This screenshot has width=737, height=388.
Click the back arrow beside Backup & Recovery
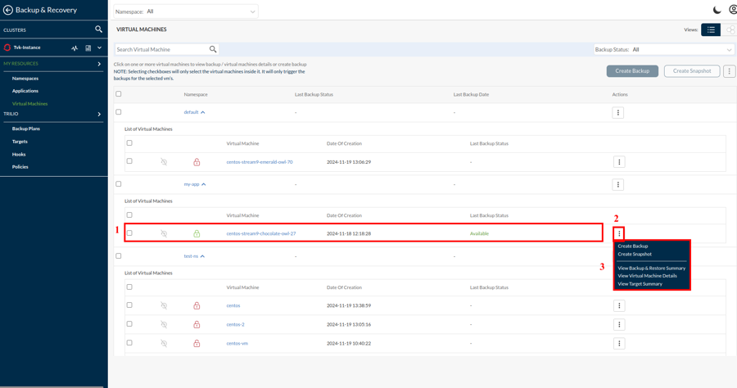[8, 11]
